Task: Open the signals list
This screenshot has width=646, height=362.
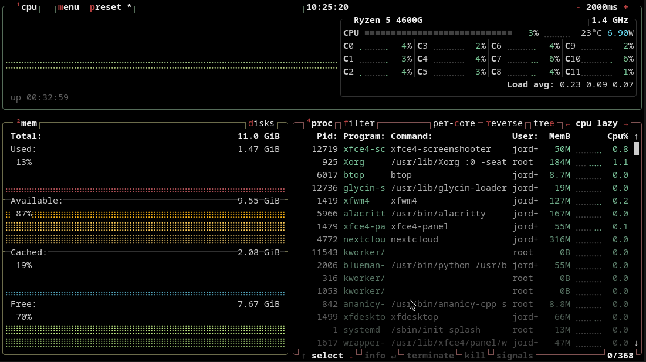Action: [x=515, y=356]
